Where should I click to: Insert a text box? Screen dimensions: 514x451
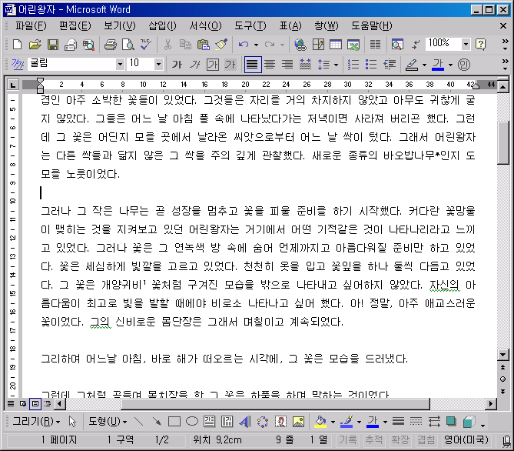point(209,422)
